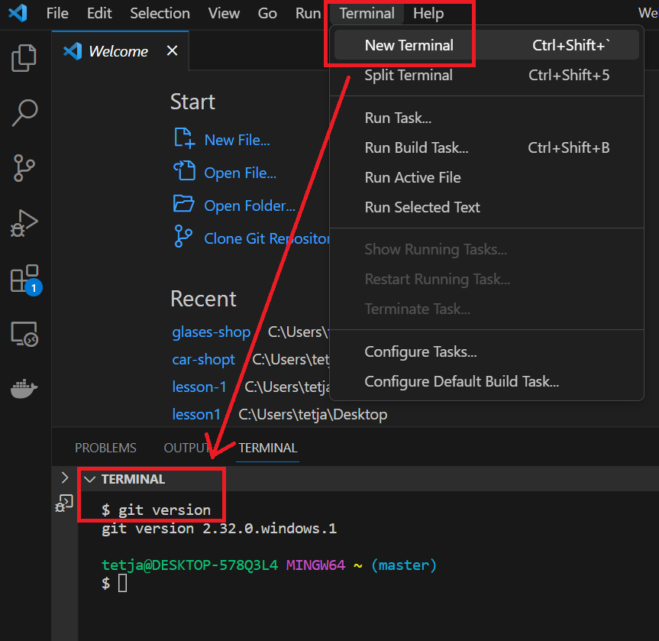Click Restart Running Task... menu entry

click(486, 280)
